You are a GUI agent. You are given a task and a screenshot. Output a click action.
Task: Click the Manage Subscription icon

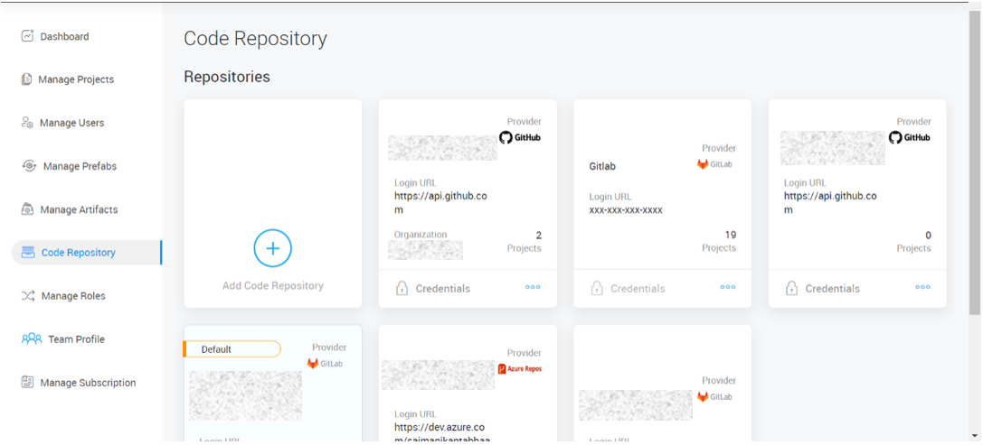pyautogui.click(x=27, y=383)
